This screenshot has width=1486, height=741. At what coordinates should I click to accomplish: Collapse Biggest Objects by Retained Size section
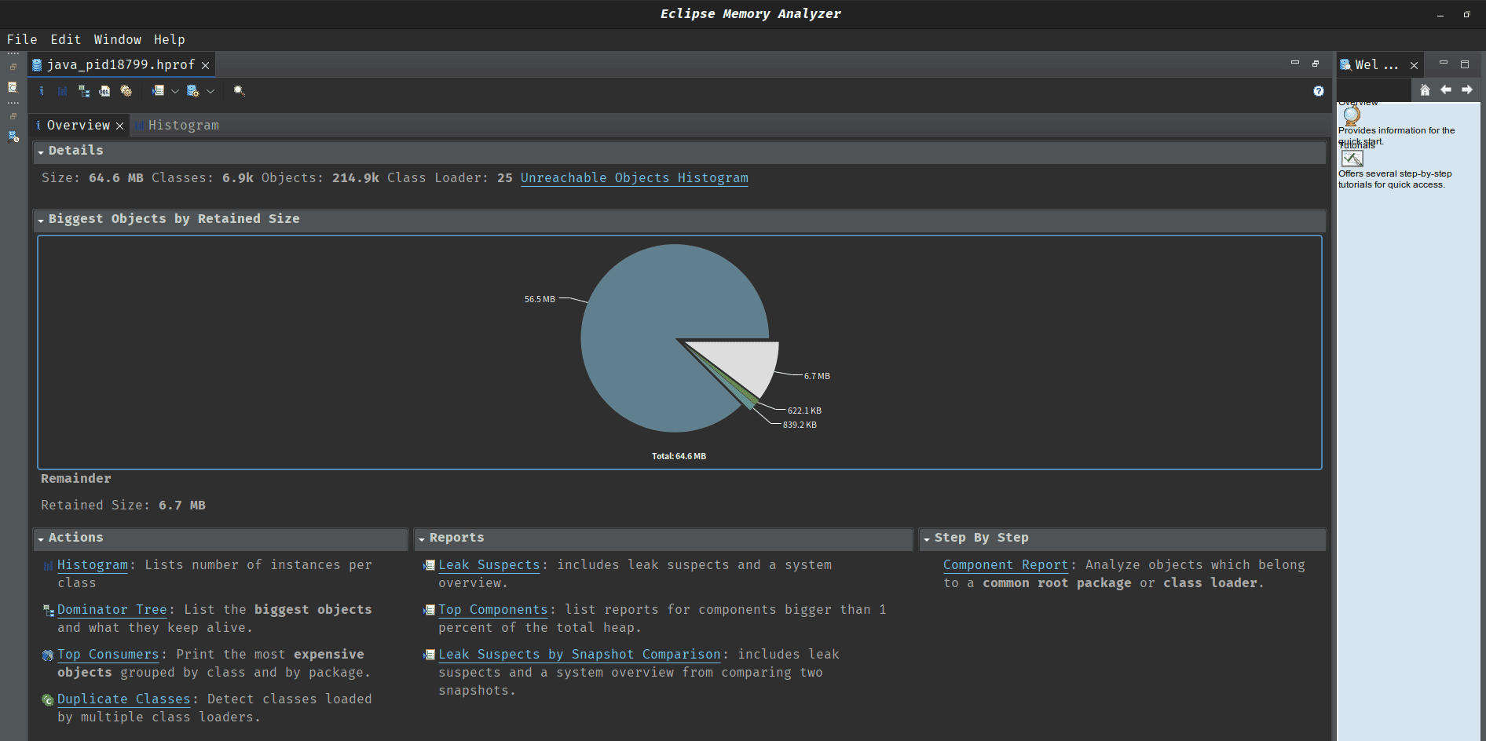(x=41, y=220)
